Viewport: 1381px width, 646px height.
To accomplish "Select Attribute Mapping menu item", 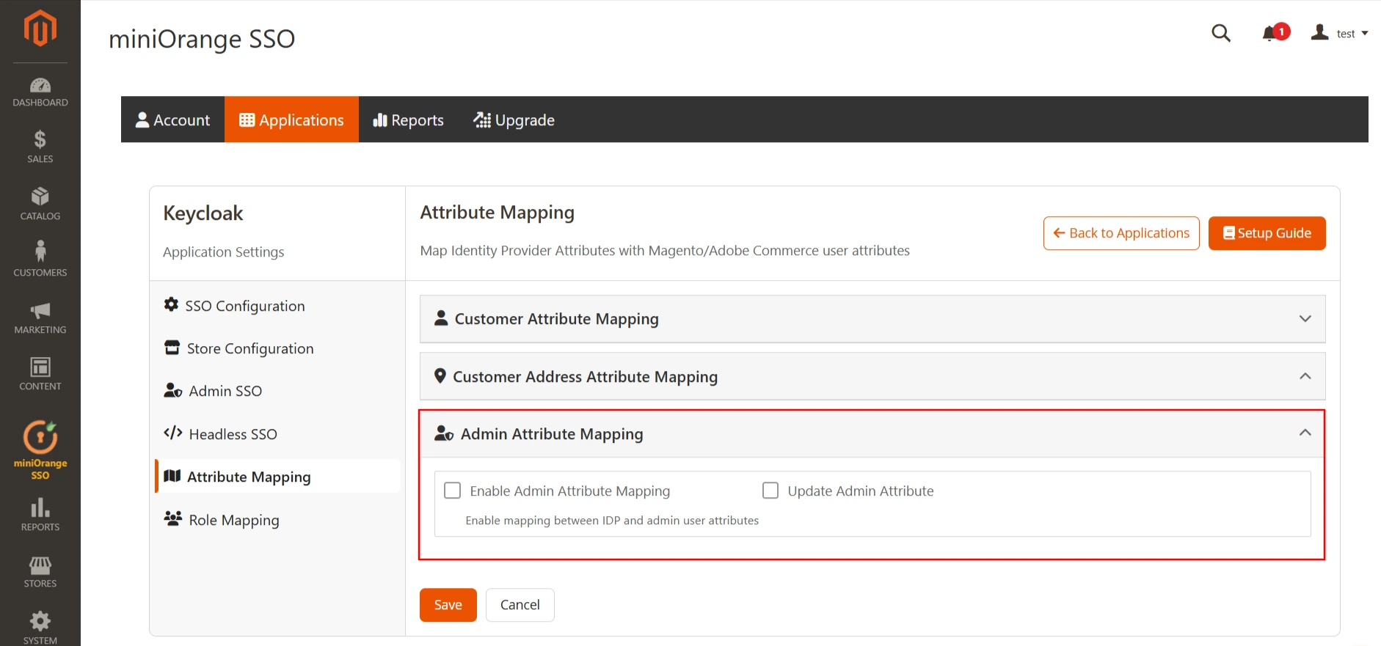I will pos(277,477).
